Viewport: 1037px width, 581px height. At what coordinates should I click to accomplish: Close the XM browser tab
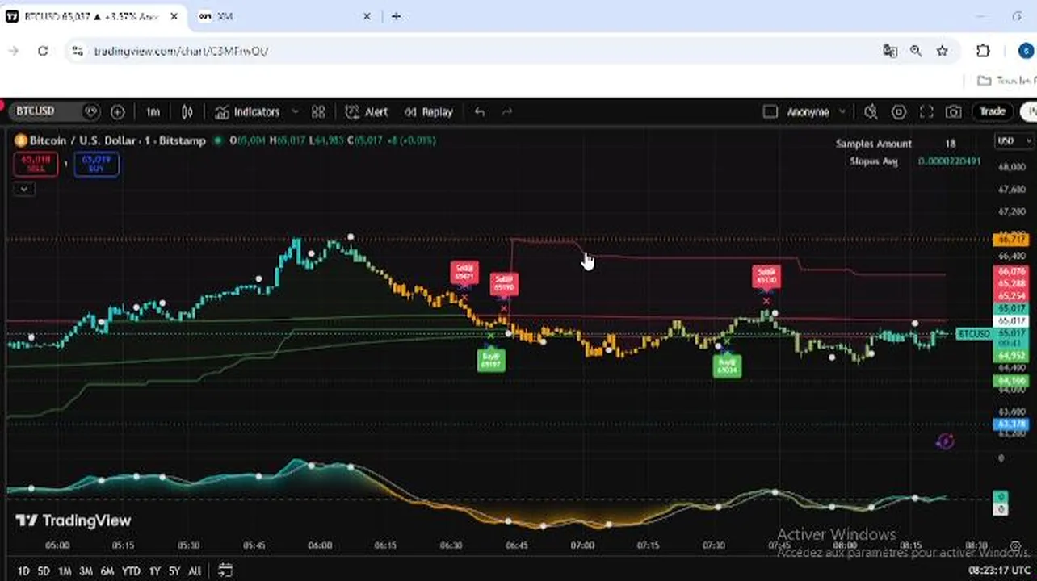click(367, 16)
